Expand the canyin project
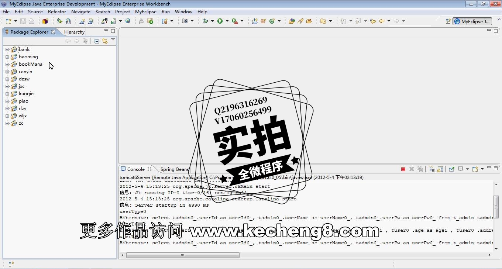Viewport: 502px width, 269px height. pos(7,72)
